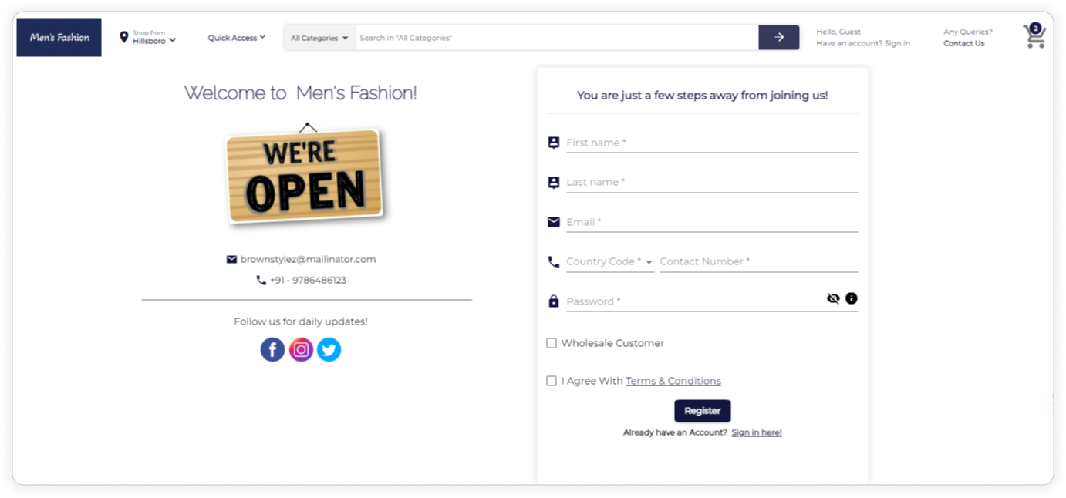
Task: Open the Quick Access menu
Action: tap(236, 37)
